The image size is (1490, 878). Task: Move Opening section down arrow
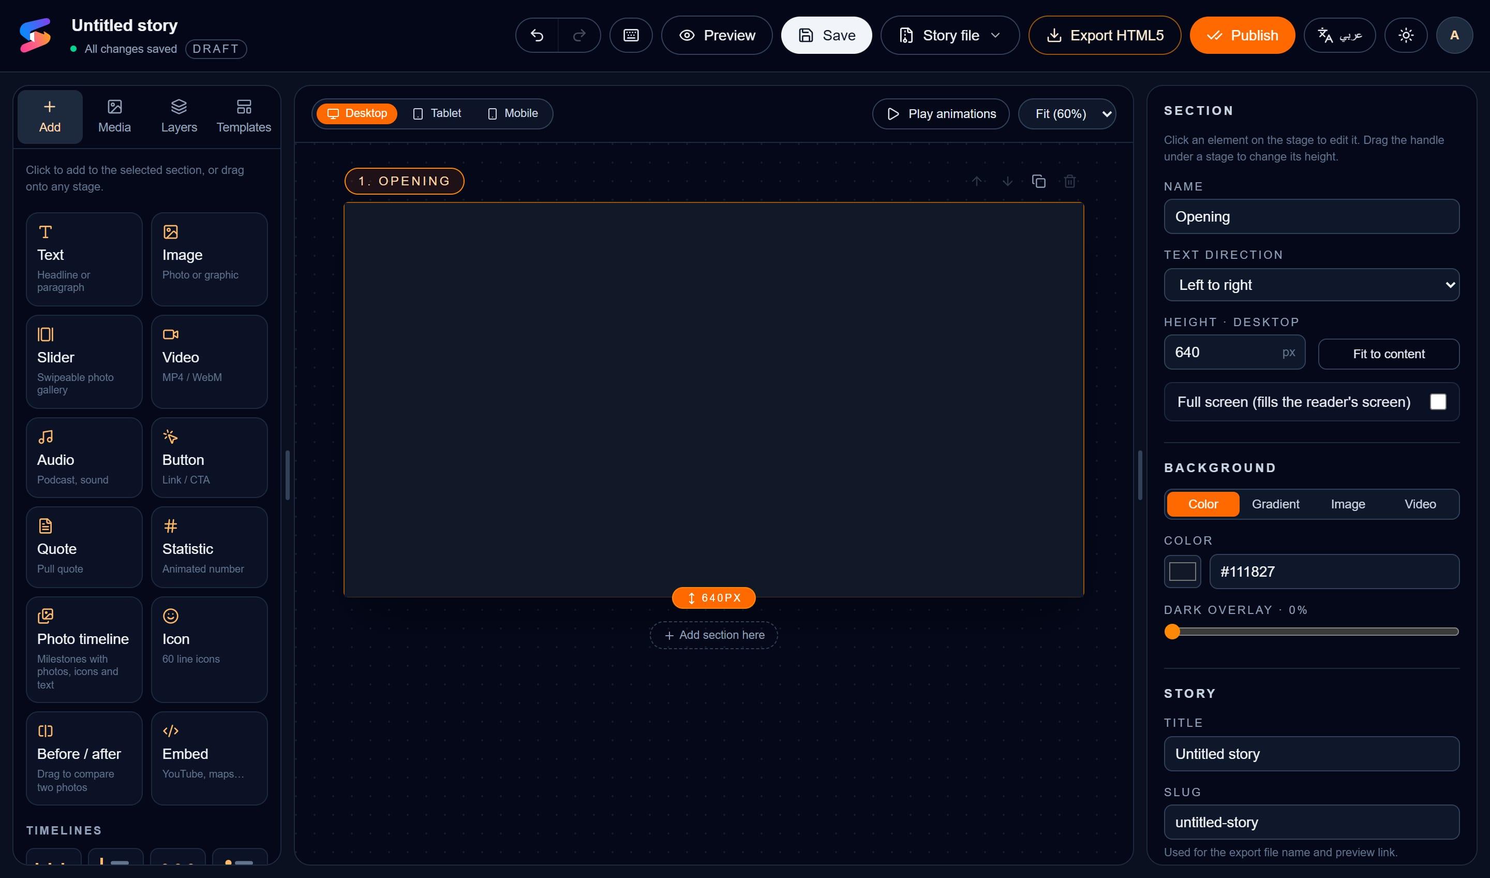(x=1007, y=181)
